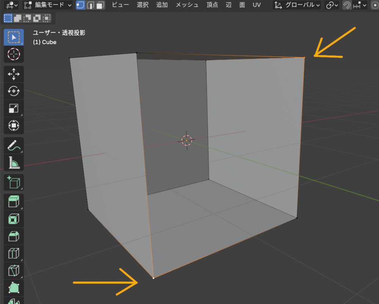The height and width of the screenshot is (304, 379).
Task: Enable edge select mode
Action: click(x=91, y=5)
